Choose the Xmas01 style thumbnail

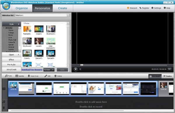pyautogui.click(x=39, y=29)
